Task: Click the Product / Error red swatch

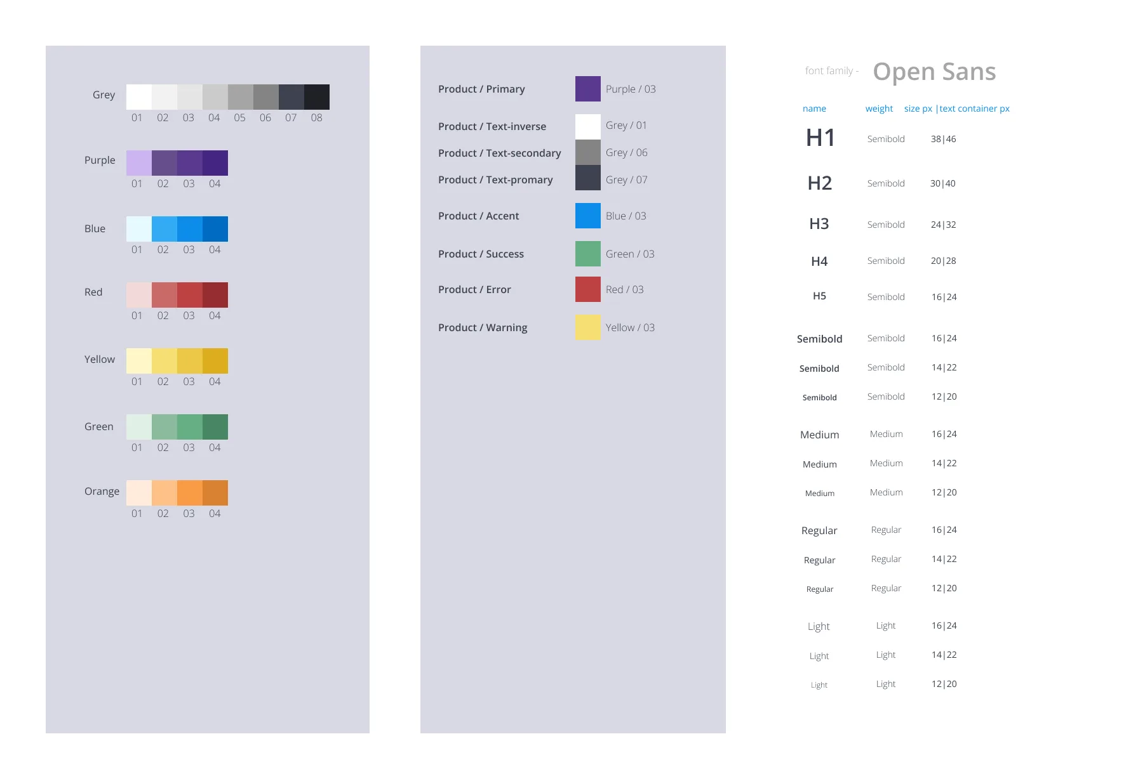Action: 588,289
